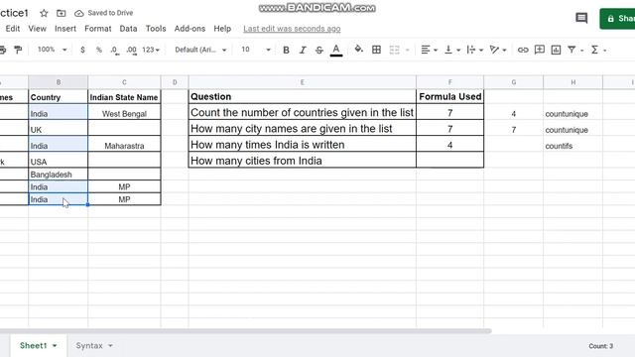This screenshot has width=635, height=357.
Task: Open vertical align dropdown
Action: tap(452, 50)
